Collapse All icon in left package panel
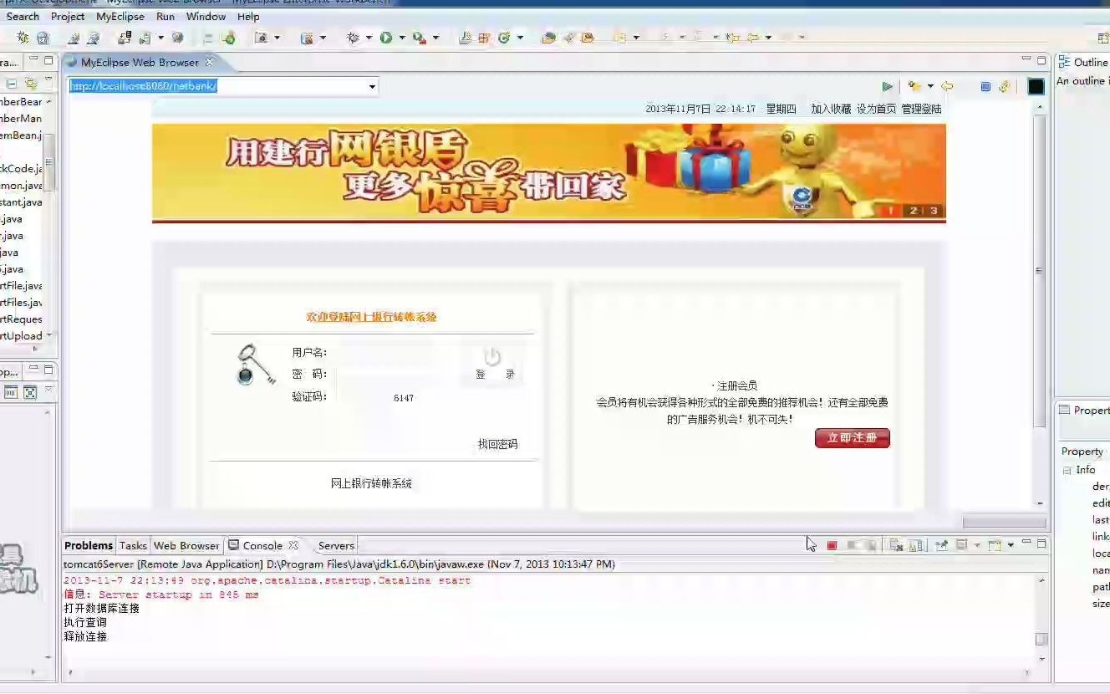The height and width of the screenshot is (694, 1110). (12, 84)
